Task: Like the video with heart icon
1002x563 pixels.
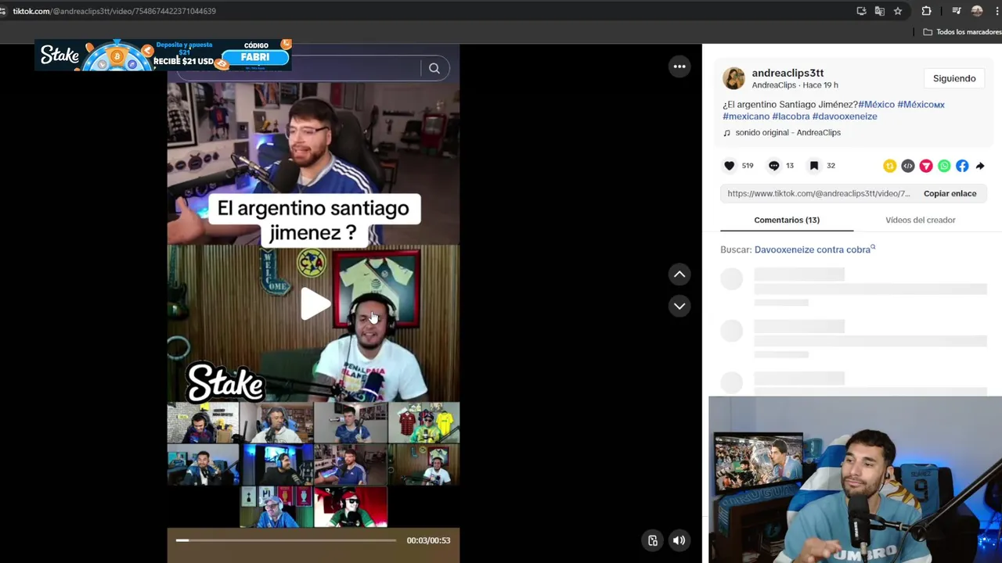Action: click(730, 166)
